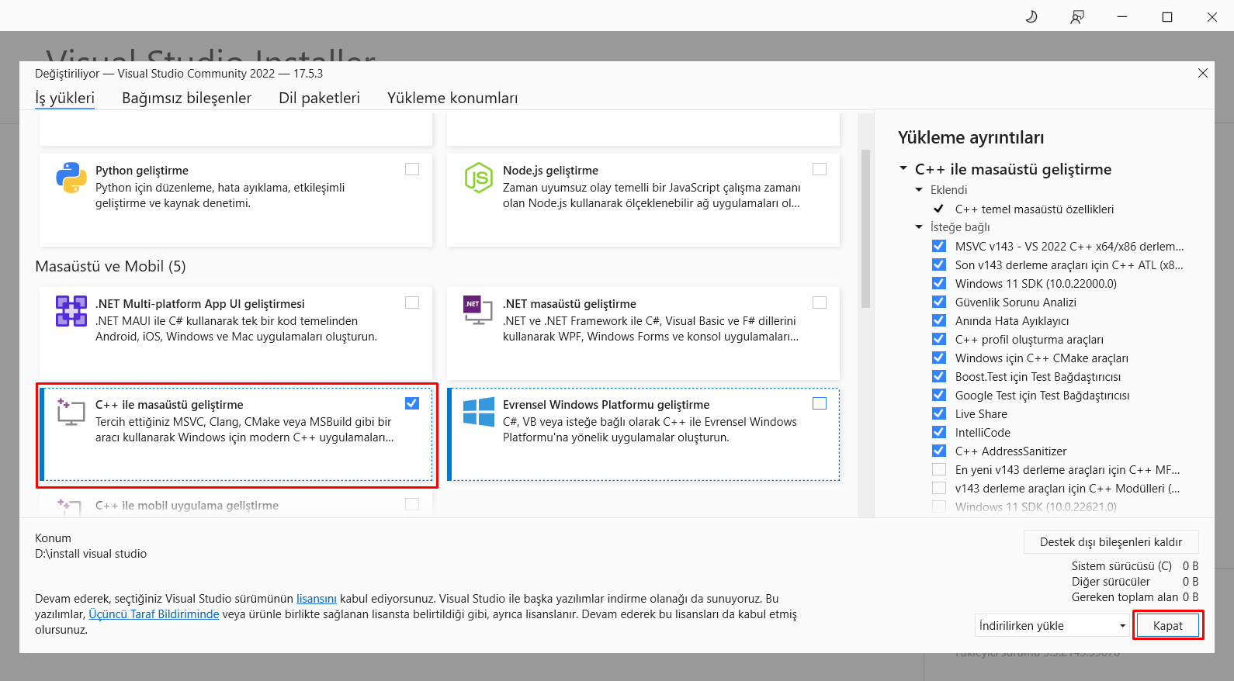Check En yeni v143 C++ MFC option
The image size is (1234, 681).
(x=939, y=469)
